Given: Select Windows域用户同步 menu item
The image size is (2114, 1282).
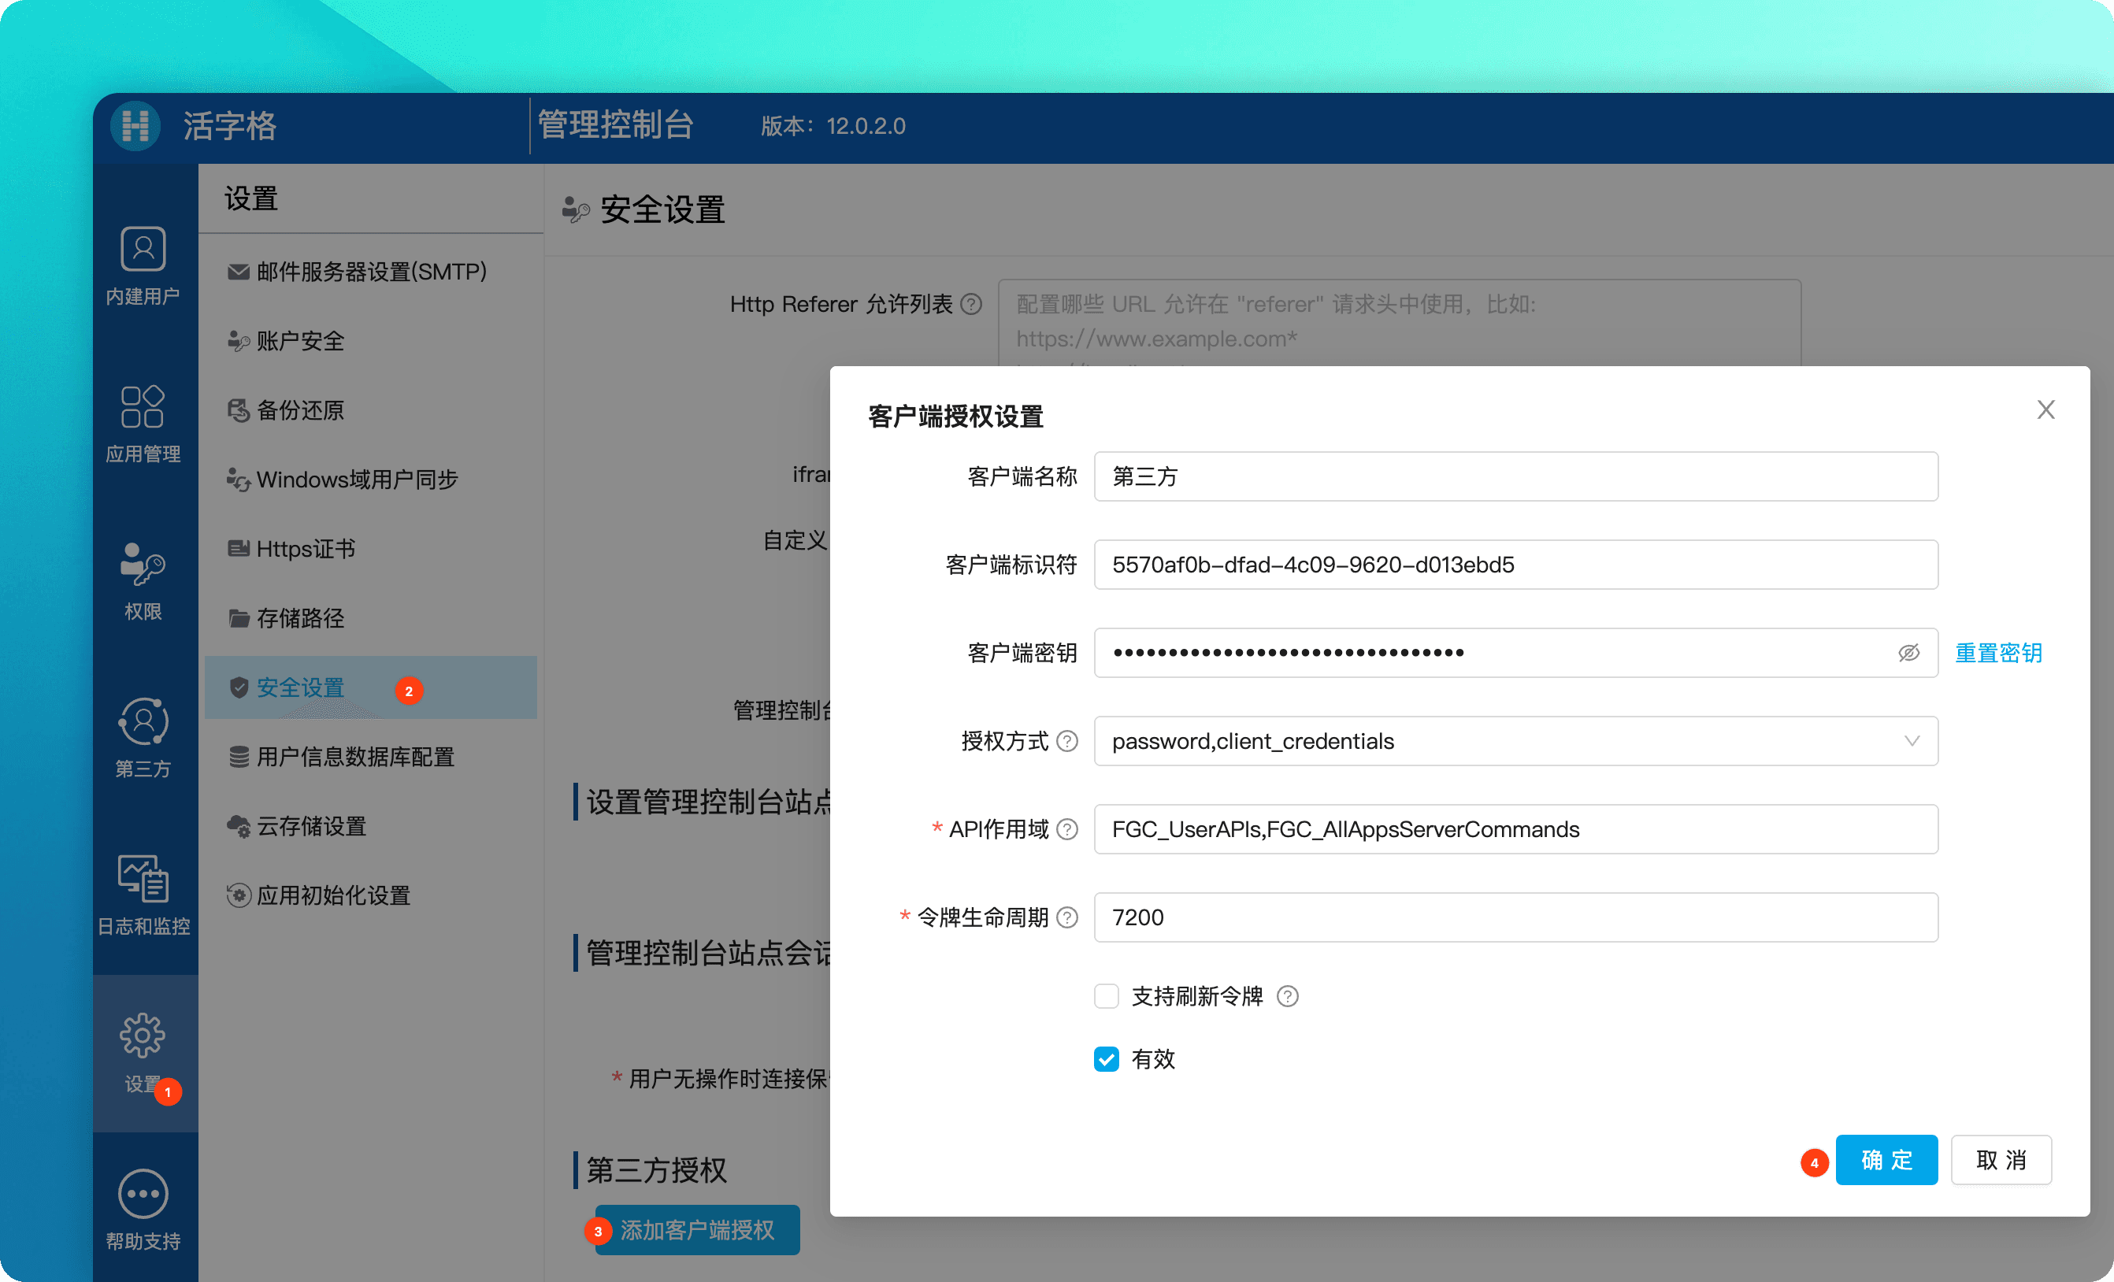Looking at the screenshot, I should [371, 480].
